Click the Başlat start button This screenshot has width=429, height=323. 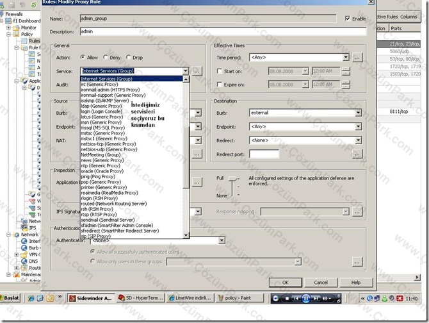point(10,298)
